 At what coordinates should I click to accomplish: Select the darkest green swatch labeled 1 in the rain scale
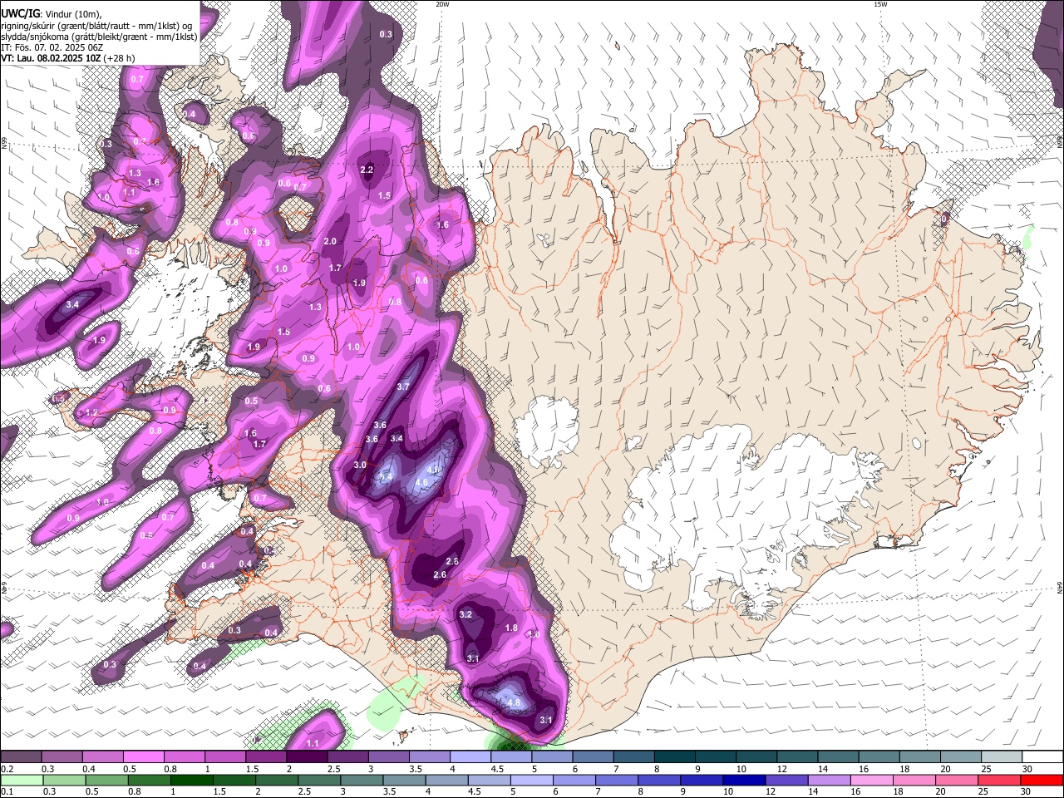tap(191, 780)
